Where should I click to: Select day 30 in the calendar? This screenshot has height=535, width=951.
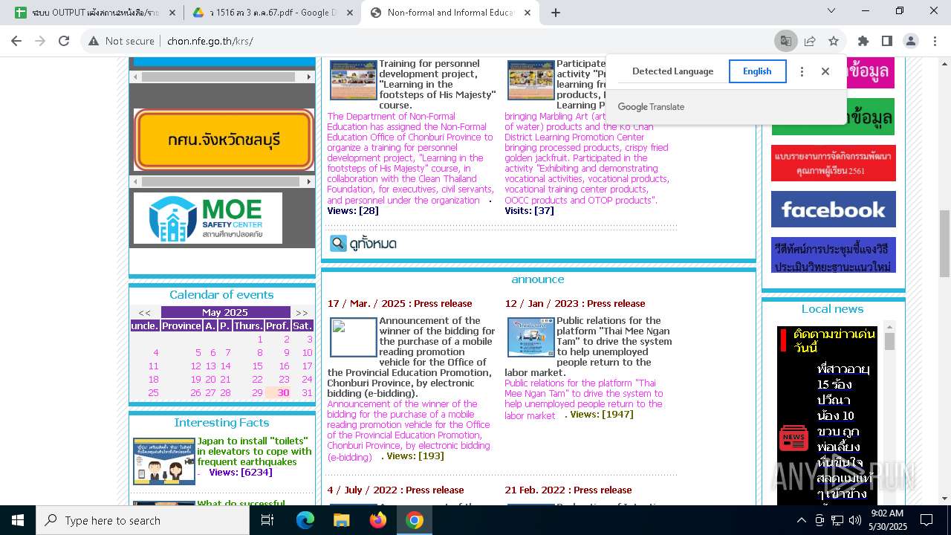click(283, 393)
